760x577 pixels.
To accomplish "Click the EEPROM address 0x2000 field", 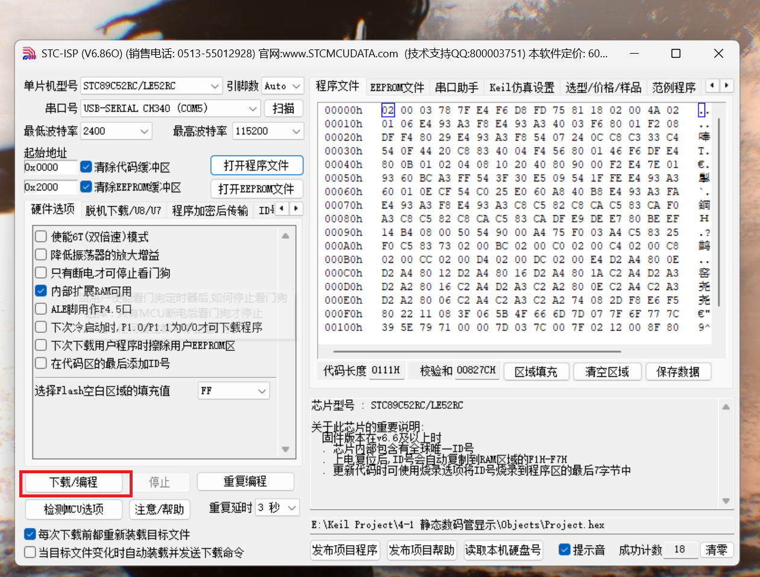I will pyautogui.click(x=51, y=187).
